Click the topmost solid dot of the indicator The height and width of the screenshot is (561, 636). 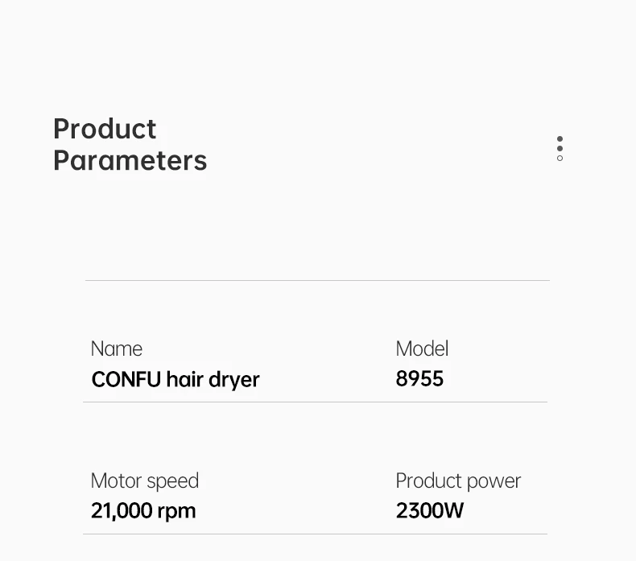pyautogui.click(x=560, y=138)
